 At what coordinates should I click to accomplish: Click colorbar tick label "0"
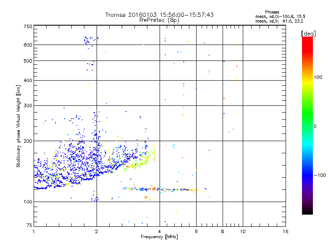pos(315,126)
